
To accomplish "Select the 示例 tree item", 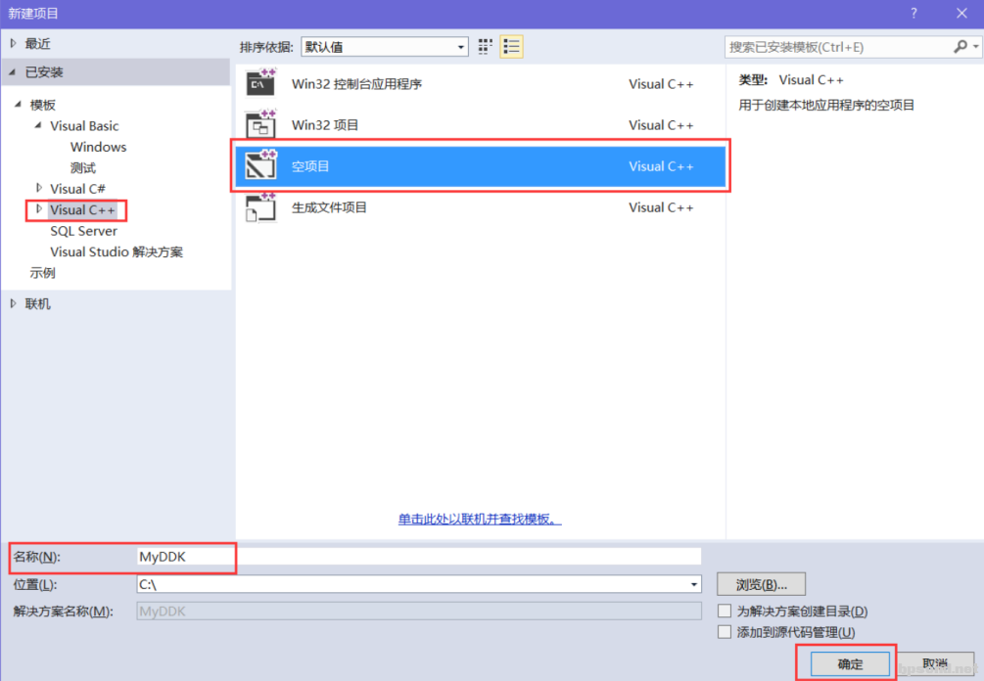I will (43, 273).
